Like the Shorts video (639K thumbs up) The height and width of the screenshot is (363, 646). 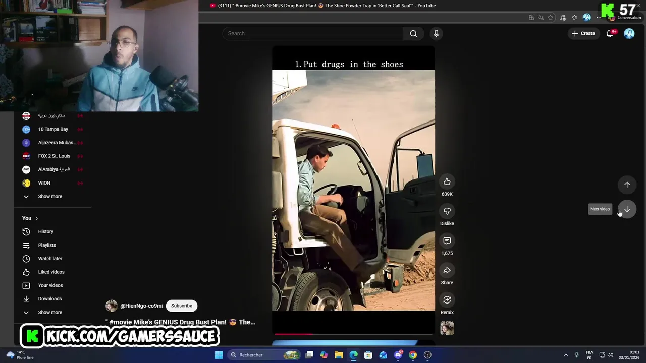pyautogui.click(x=447, y=181)
